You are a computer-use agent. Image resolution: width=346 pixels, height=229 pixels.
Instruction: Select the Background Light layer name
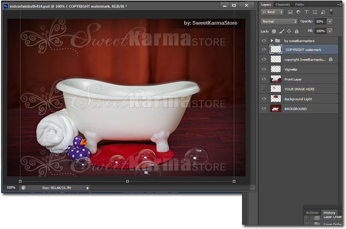pos(298,99)
